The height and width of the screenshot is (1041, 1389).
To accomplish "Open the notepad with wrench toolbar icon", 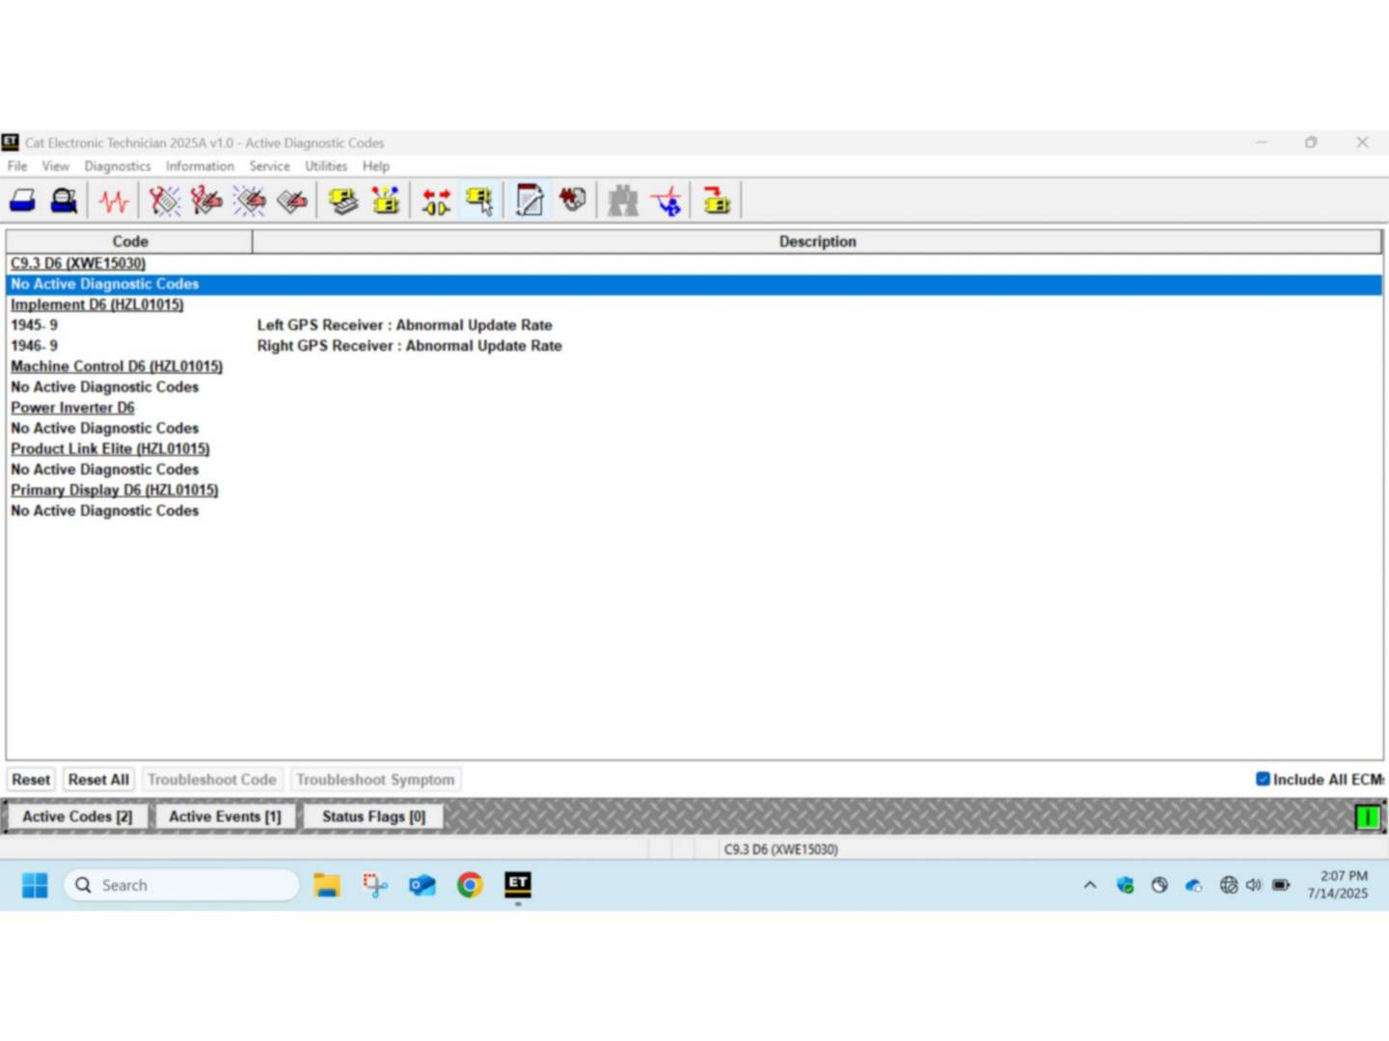I will tap(530, 200).
